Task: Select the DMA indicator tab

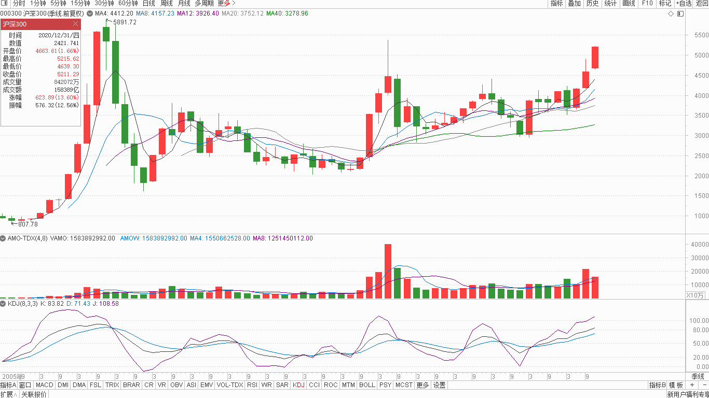Action: [79, 385]
